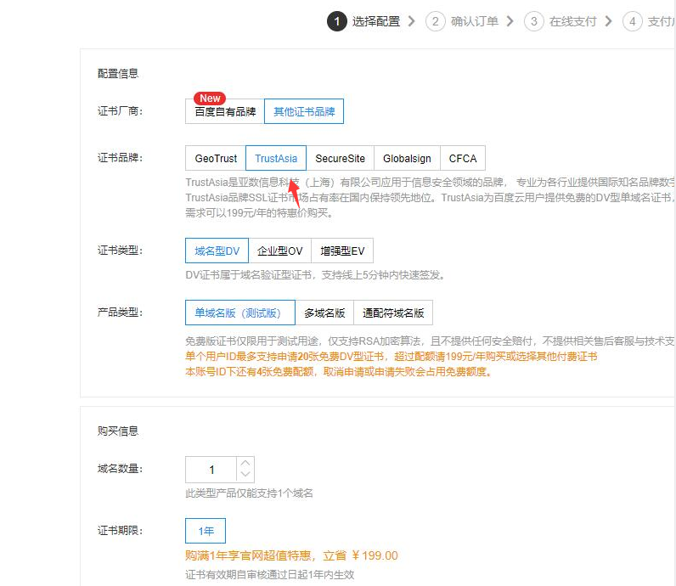Click the 域名数量 number input field
Viewport: 676px width, 586px height.
point(211,470)
